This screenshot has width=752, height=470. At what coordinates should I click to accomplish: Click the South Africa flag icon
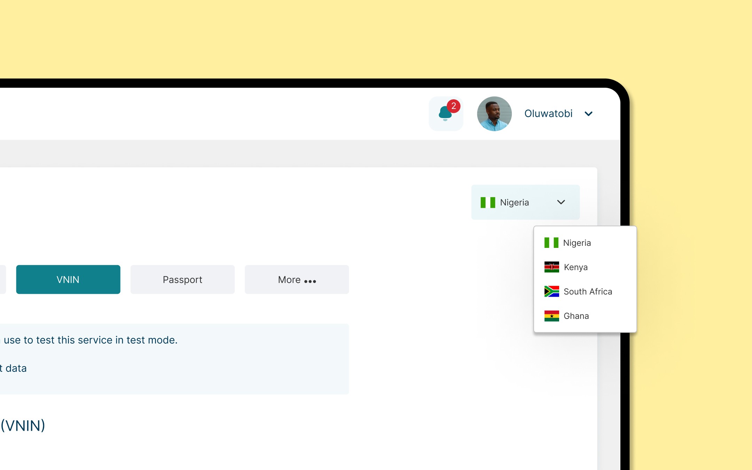click(552, 291)
